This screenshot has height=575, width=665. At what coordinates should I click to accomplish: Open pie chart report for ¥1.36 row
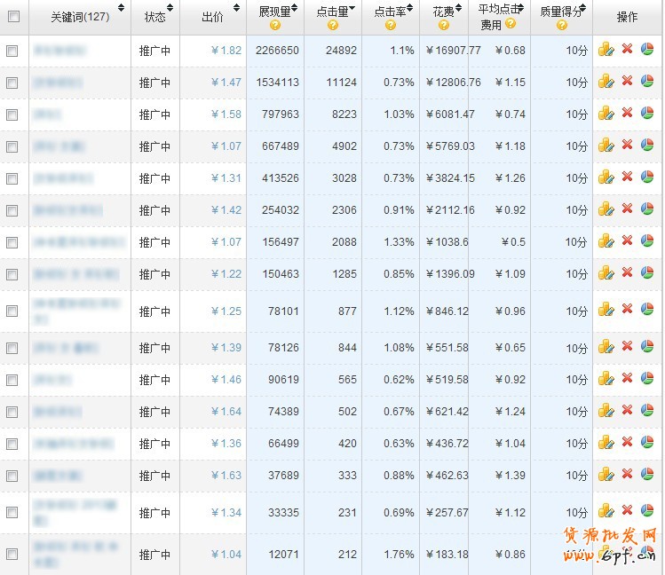coord(647,442)
